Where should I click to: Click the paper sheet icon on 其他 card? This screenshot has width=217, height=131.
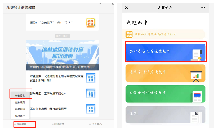click(x=196, y=117)
